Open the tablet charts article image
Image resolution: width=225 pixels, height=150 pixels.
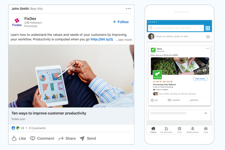71,76
